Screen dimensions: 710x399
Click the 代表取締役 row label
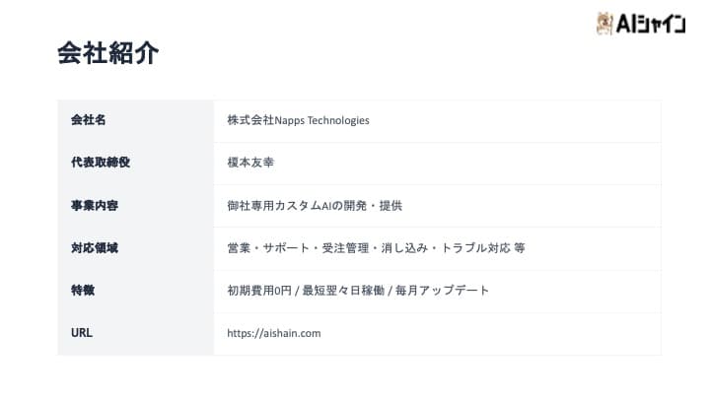[x=101, y=163]
